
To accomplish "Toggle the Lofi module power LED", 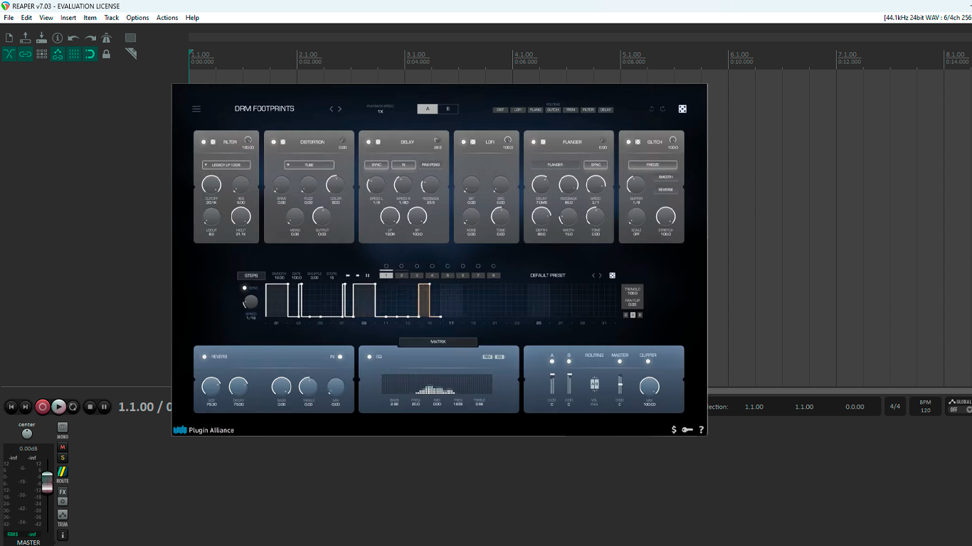I will pyautogui.click(x=463, y=142).
